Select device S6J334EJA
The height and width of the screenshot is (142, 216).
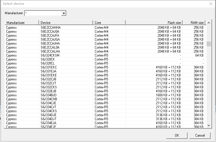point(49,123)
